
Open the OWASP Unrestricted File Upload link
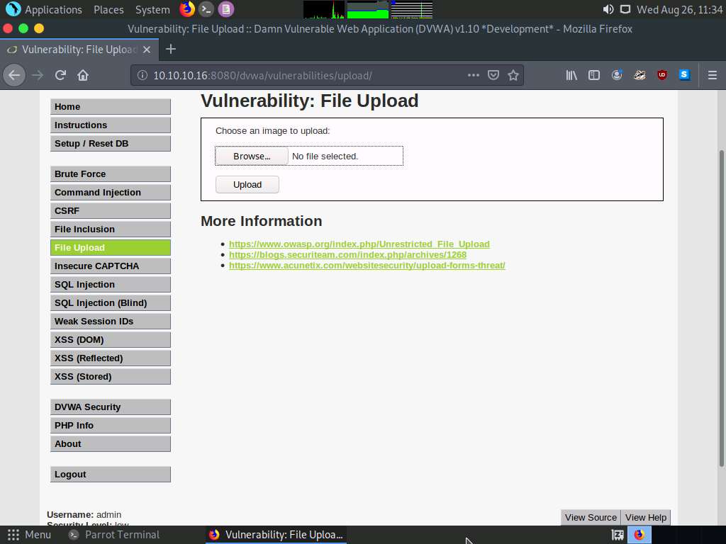tap(359, 244)
